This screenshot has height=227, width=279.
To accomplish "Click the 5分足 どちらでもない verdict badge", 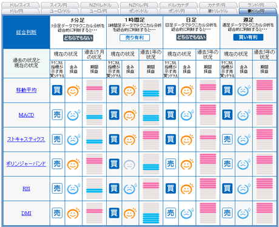I will (78, 38).
